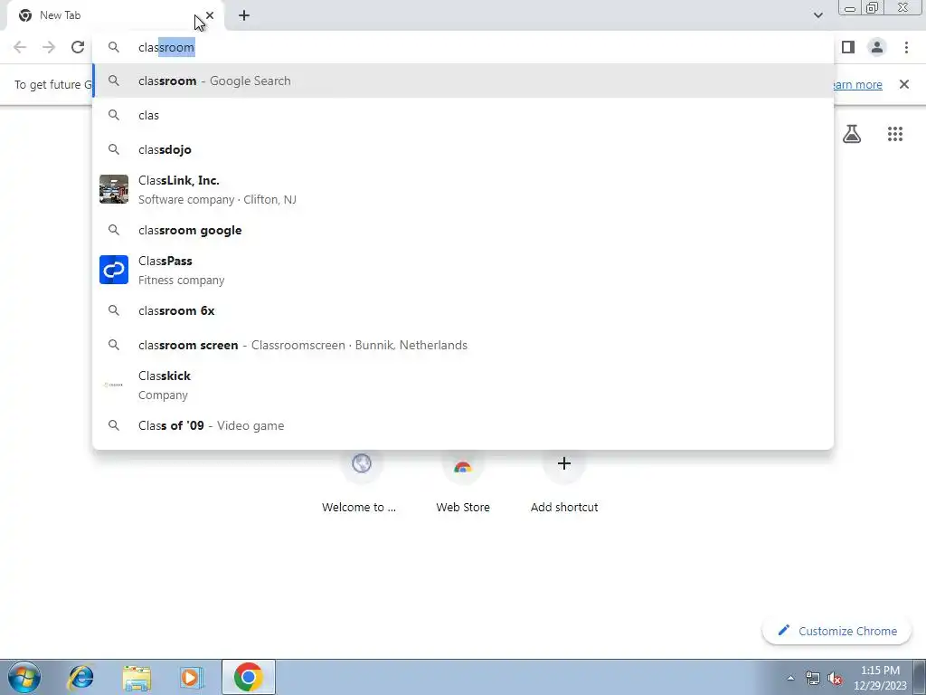
Task: Expand the tab search dropdown arrow
Action: pos(817,15)
